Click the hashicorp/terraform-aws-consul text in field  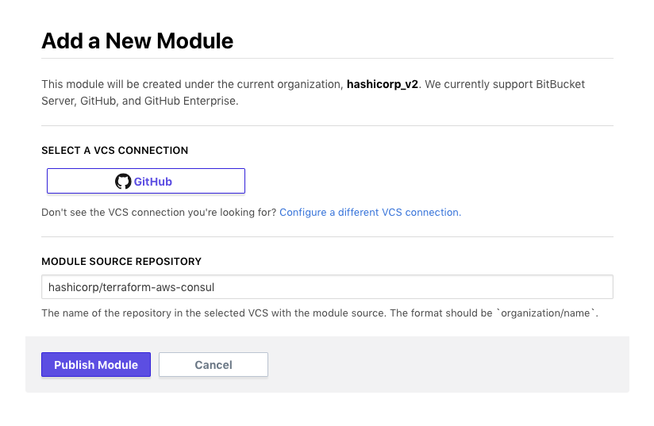click(x=132, y=286)
